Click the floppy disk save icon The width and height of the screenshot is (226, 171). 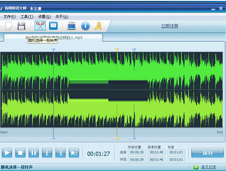[x=21, y=26]
